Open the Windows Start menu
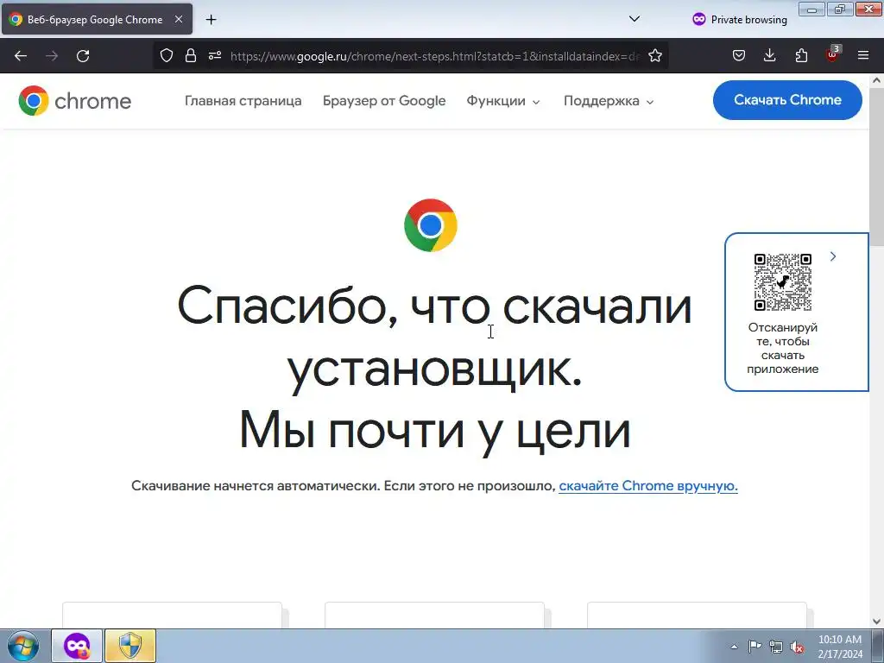This screenshot has height=663, width=884. click(x=23, y=646)
